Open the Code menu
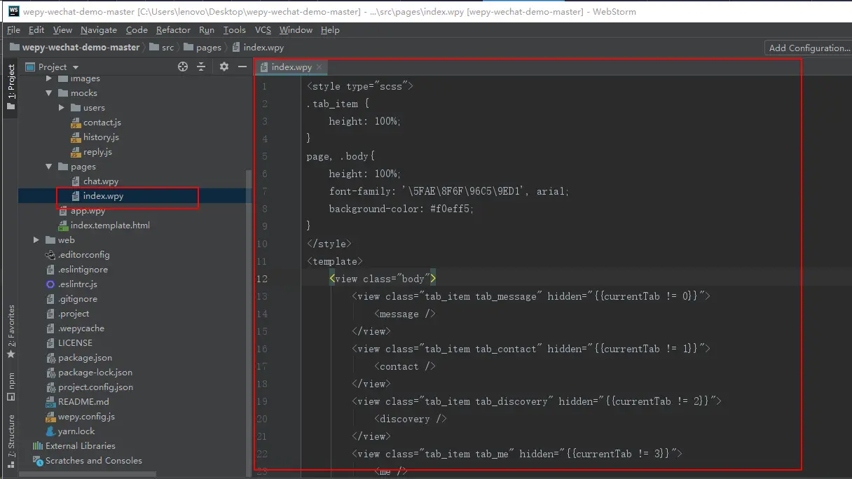 tap(137, 29)
